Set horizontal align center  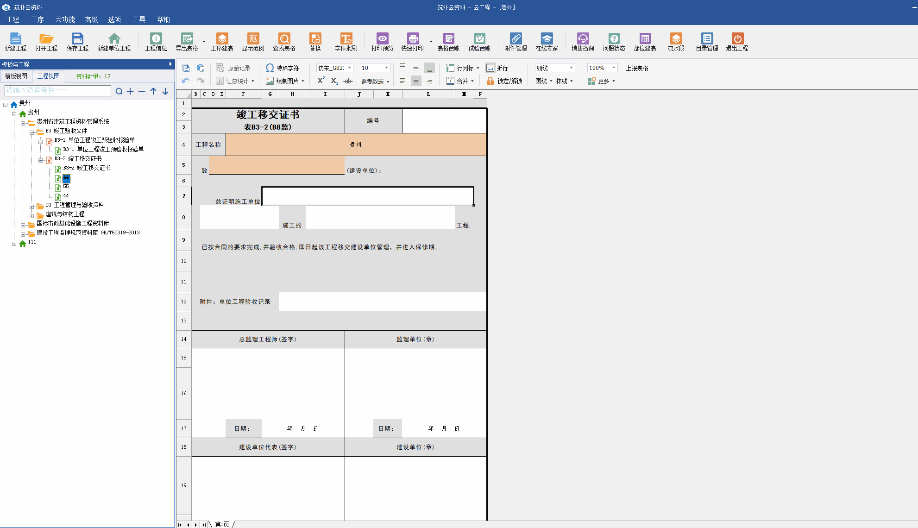(416, 81)
